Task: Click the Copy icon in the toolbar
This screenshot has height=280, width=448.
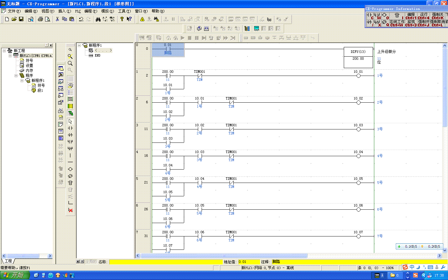Action: [64, 19]
